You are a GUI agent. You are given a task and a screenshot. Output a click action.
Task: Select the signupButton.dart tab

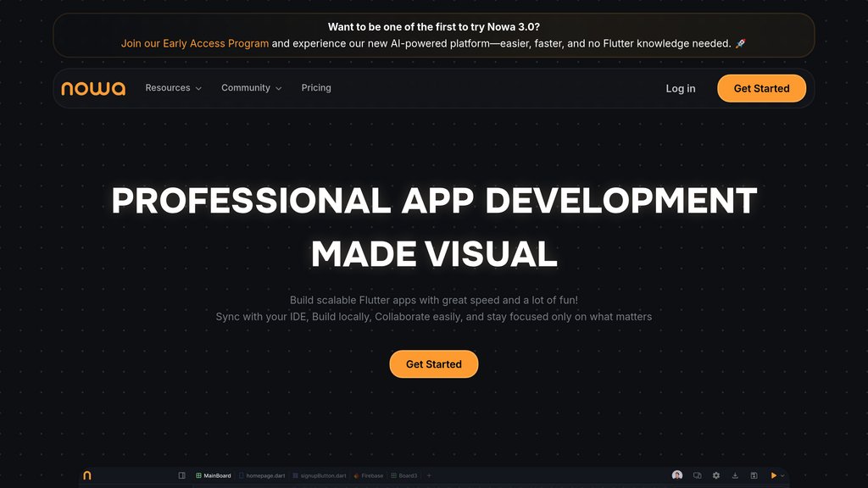[322, 475]
